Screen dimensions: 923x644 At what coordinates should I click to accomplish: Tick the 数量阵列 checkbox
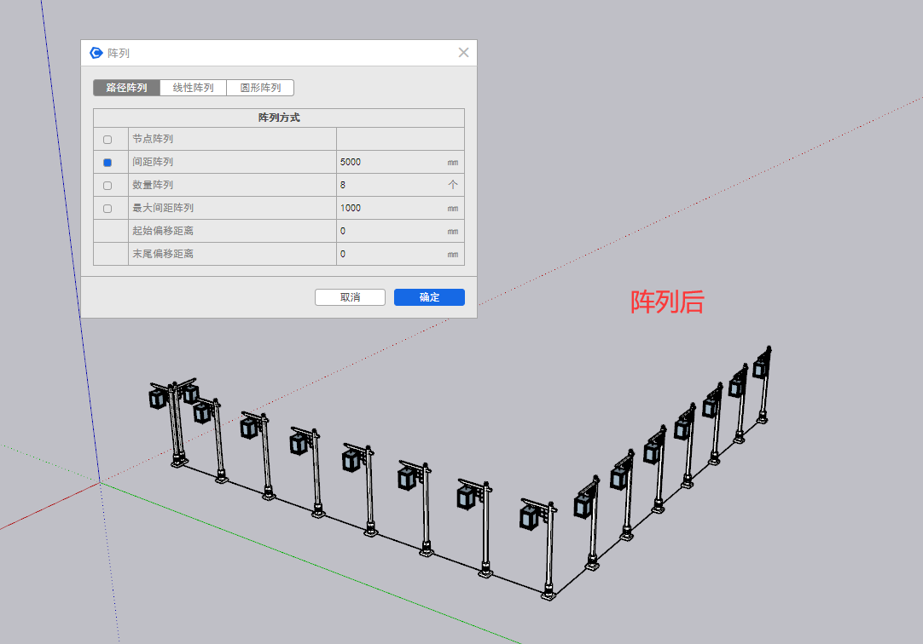[107, 186]
